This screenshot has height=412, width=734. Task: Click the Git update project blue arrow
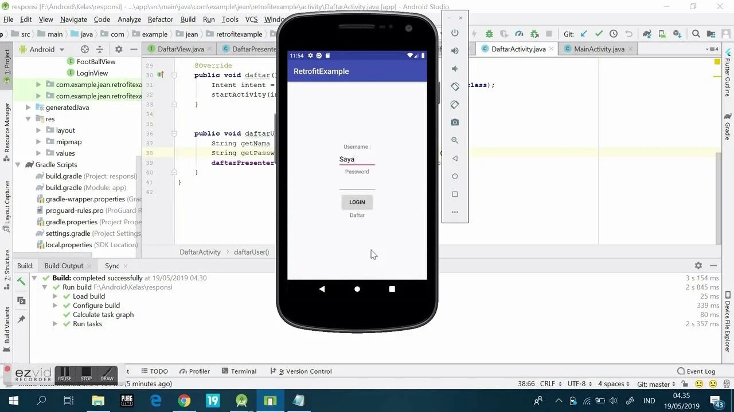(584, 34)
